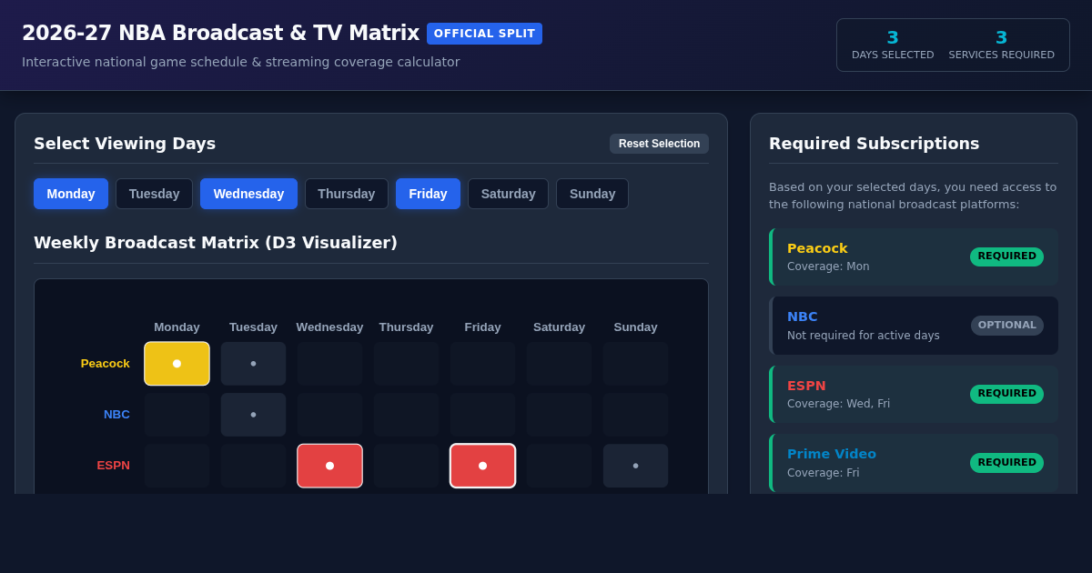Select the red ESPN Friday matrix cell
Viewport: 1092px width, 573px height.
click(482, 466)
